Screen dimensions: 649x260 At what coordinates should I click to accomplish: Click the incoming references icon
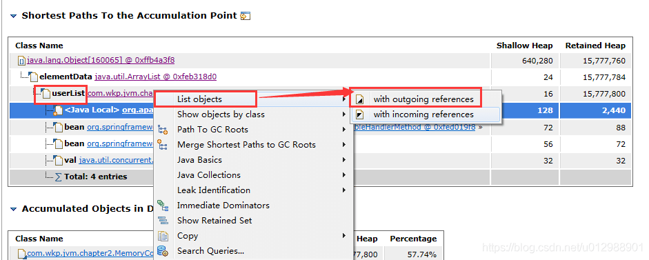(x=360, y=114)
